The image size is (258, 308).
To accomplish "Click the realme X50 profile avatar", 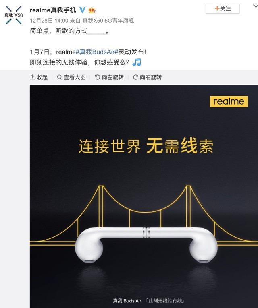I will coord(14,15).
